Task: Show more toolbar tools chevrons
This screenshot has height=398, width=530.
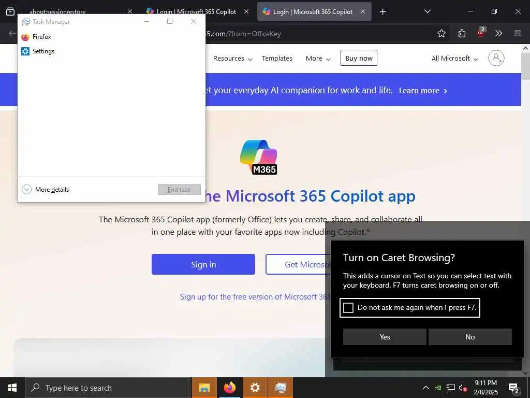Action: tap(498, 33)
